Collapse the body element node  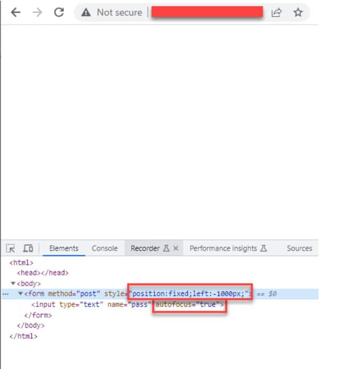pos(13,284)
